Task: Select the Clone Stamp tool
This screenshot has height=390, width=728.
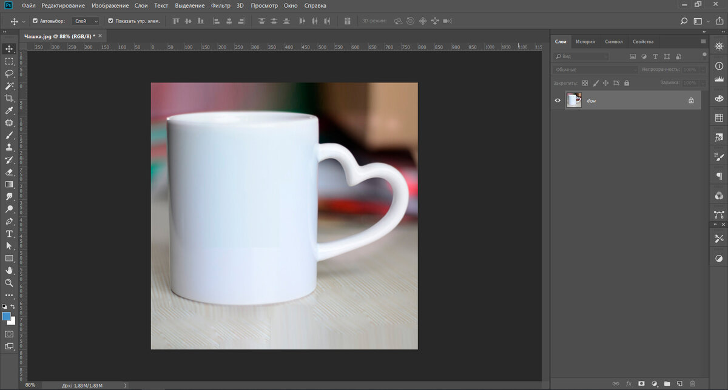Action: [9, 147]
